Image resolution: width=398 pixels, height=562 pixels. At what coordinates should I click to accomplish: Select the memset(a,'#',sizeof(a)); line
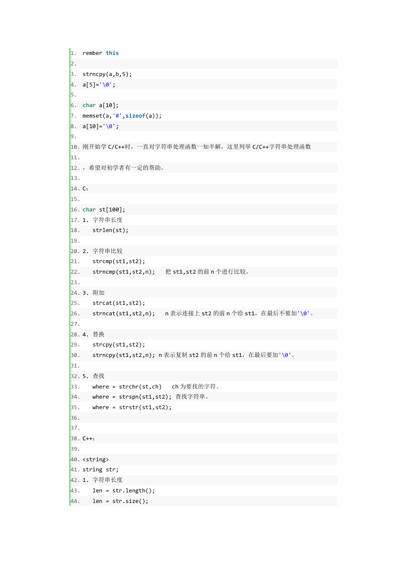(122, 116)
